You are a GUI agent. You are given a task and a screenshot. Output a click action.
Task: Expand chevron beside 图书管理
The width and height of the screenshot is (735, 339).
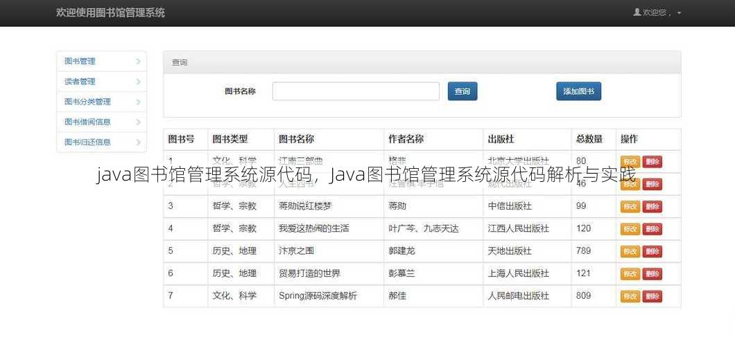point(138,62)
